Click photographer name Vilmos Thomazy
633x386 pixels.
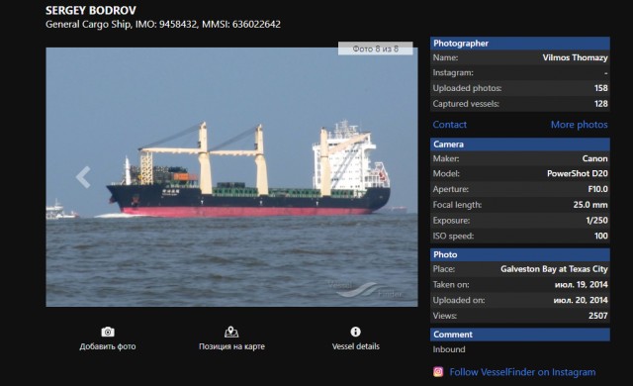click(575, 57)
